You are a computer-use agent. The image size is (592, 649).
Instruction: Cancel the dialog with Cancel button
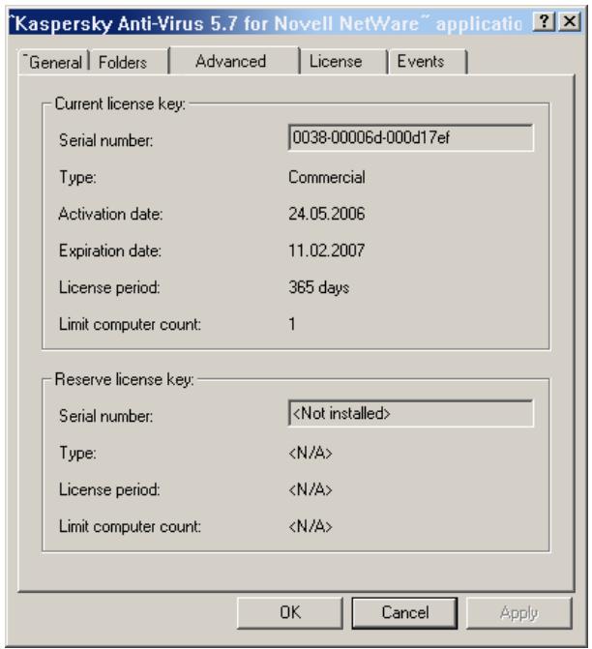tap(405, 612)
